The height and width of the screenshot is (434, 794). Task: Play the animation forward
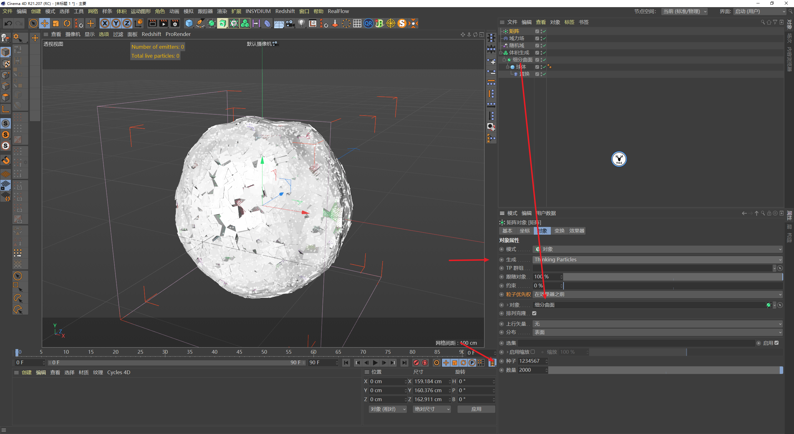(375, 363)
